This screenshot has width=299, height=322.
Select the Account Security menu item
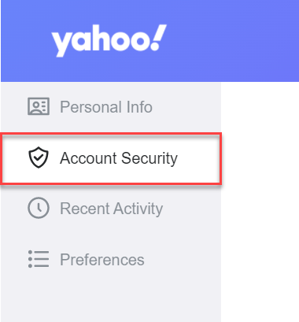[111, 158]
